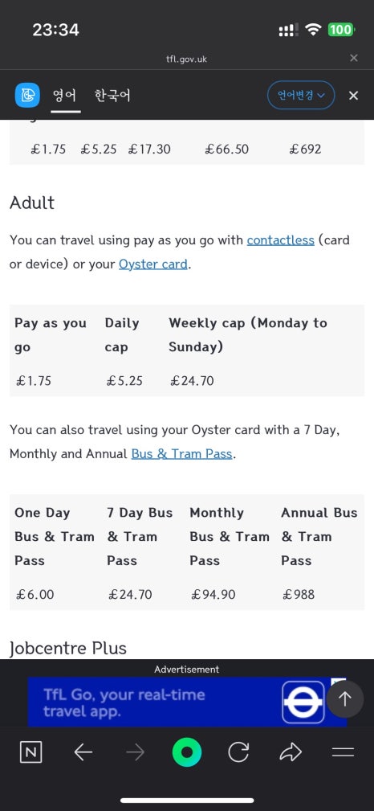Tap the Papago translate logo icon

pos(27,96)
